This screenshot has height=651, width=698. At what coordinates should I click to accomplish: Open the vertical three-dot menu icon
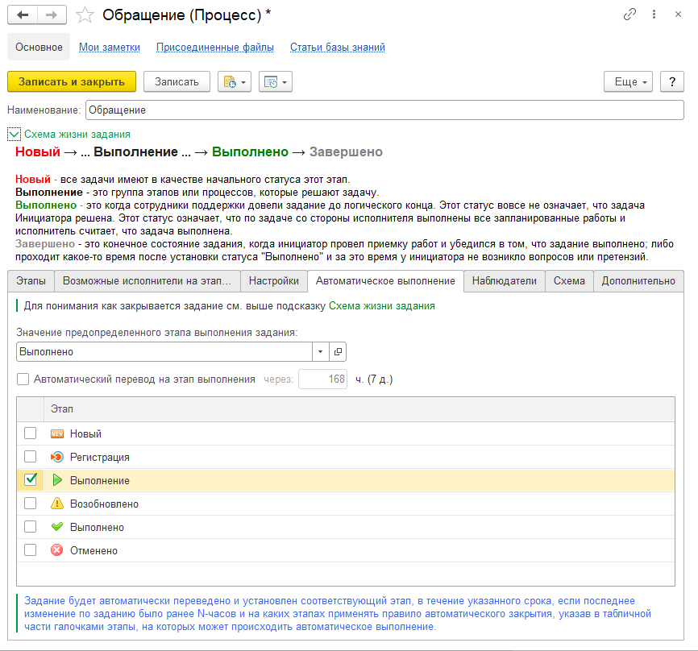pos(654,14)
